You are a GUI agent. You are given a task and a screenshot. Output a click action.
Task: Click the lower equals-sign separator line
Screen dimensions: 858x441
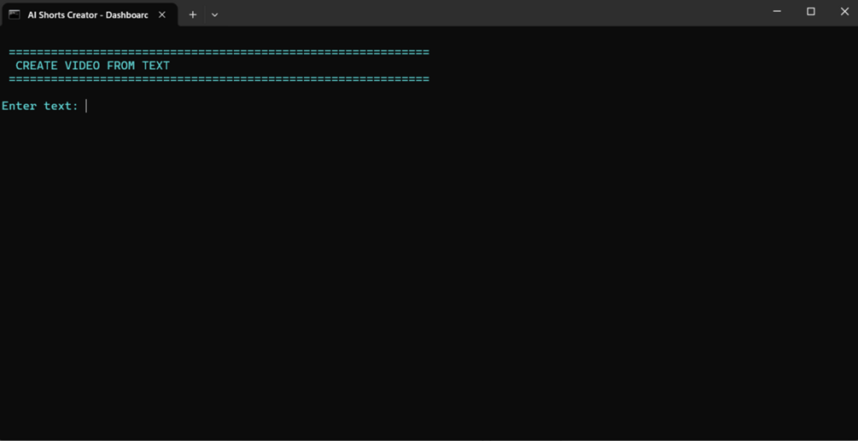[219, 79]
